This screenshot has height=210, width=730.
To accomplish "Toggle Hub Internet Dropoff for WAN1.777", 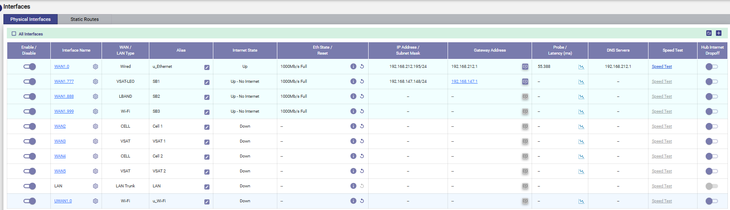I will click(x=712, y=82).
